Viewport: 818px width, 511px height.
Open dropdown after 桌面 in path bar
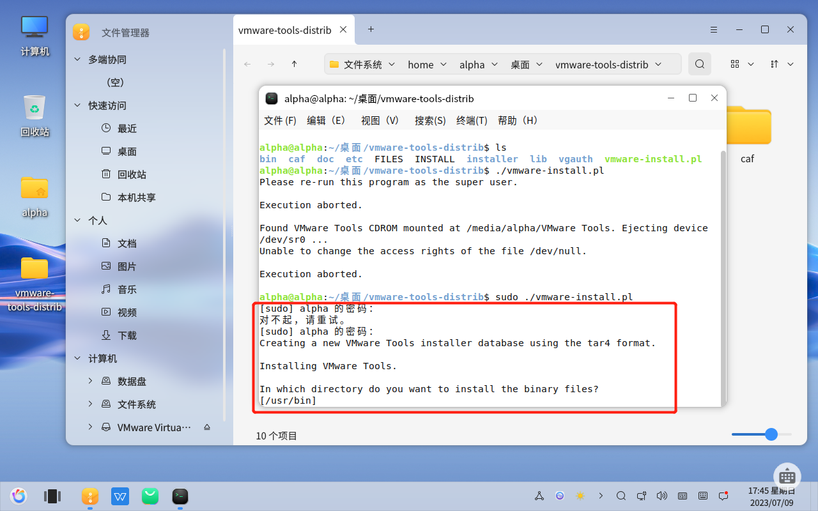539,64
